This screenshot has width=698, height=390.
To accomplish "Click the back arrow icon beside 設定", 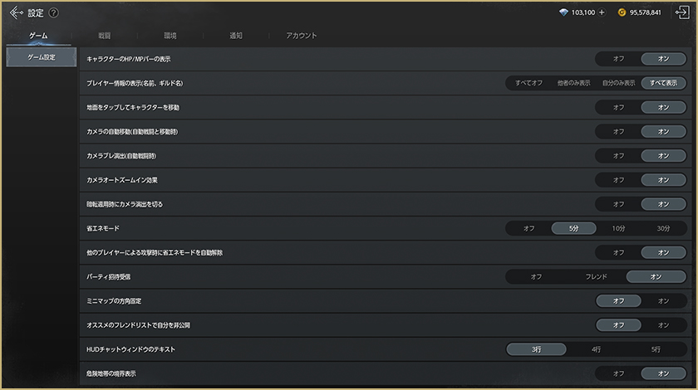I will [16, 12].
